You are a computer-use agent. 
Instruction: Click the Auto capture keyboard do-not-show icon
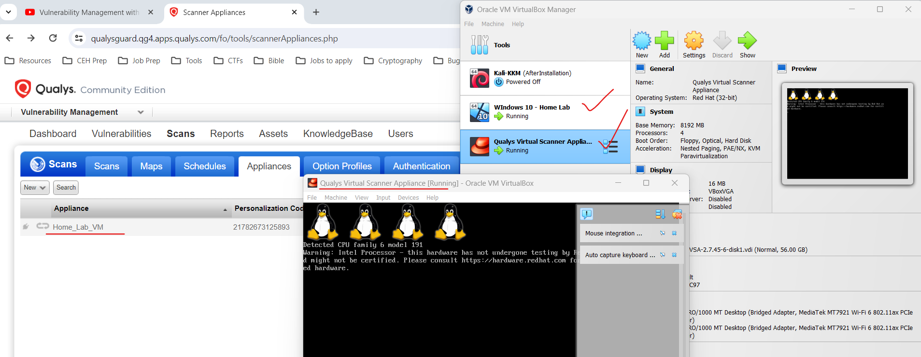(x=663, y=255)
